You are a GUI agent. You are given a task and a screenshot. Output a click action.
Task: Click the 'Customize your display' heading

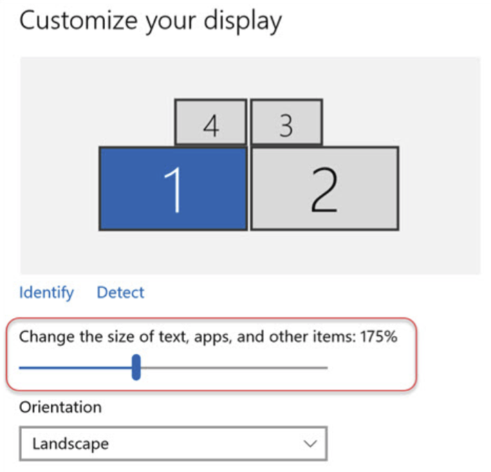point(150,21)
